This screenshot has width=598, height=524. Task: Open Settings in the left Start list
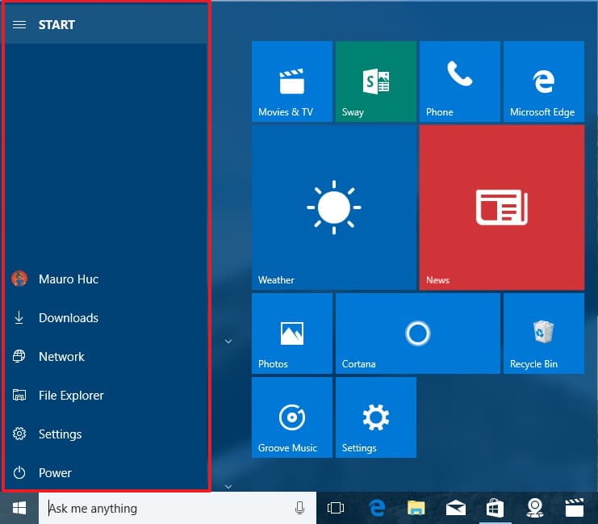pos(106,434)
